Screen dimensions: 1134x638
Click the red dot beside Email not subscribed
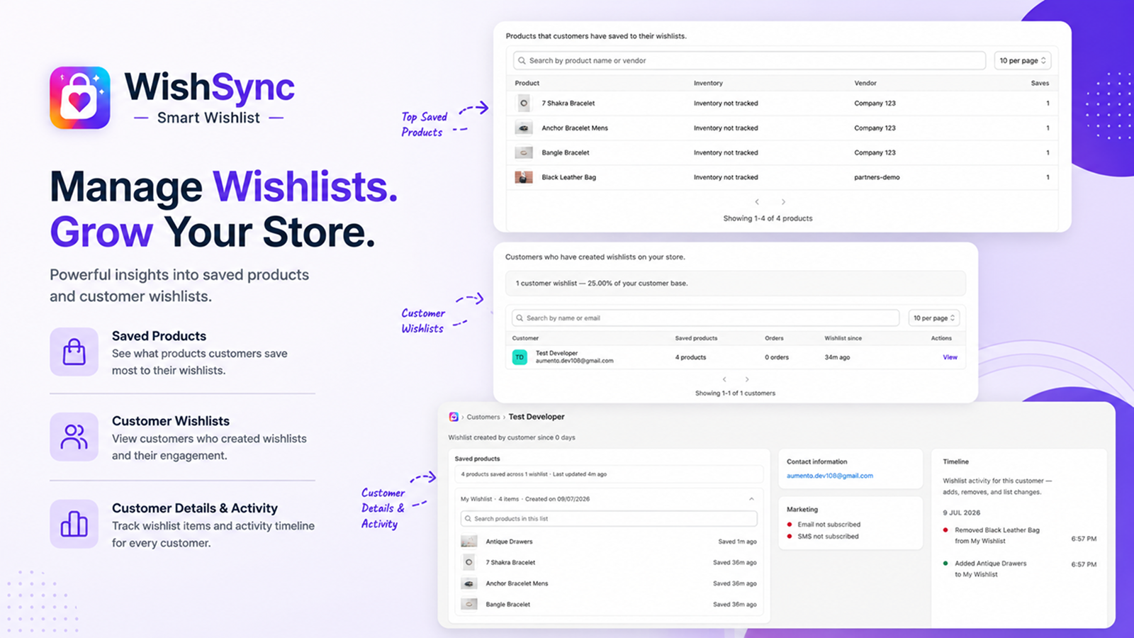pyautogui.click(x=790, y=525)
